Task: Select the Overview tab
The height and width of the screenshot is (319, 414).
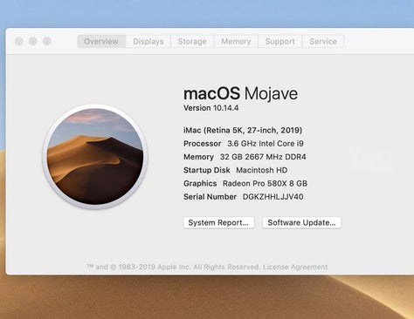Action: 101,42
